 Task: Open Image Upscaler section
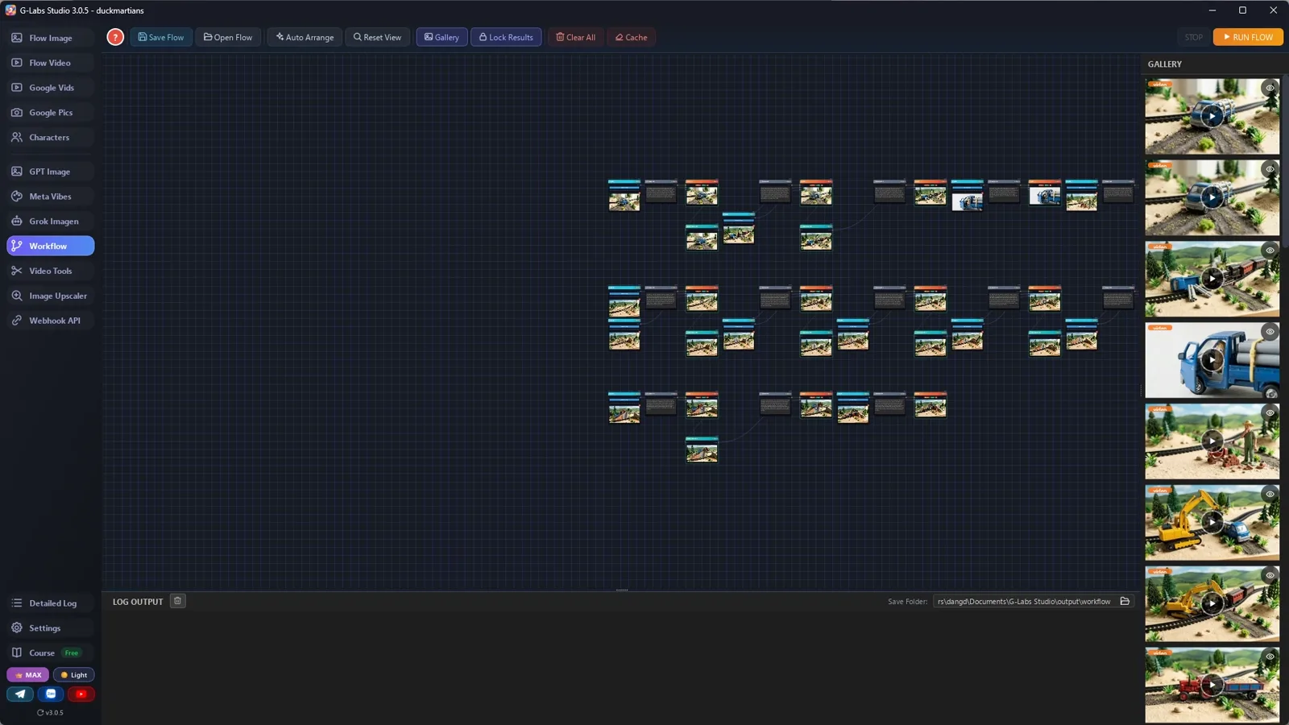[51, 296]
